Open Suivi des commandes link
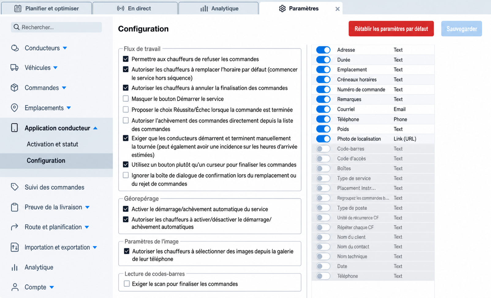The height and width of the screenshot is (298, 491). [x=55, y=187]
